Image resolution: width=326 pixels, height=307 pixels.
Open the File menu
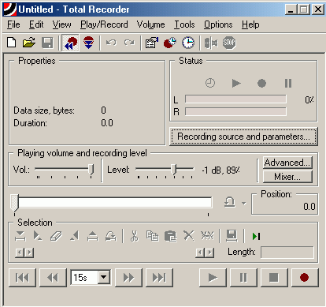[x=13, y=24]
